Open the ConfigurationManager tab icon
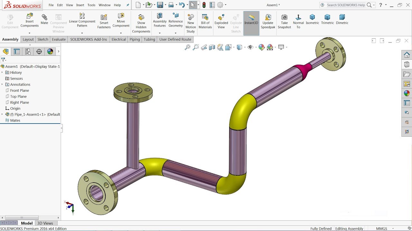This screenshot has width=412, height=231. [x=28, y=52]
